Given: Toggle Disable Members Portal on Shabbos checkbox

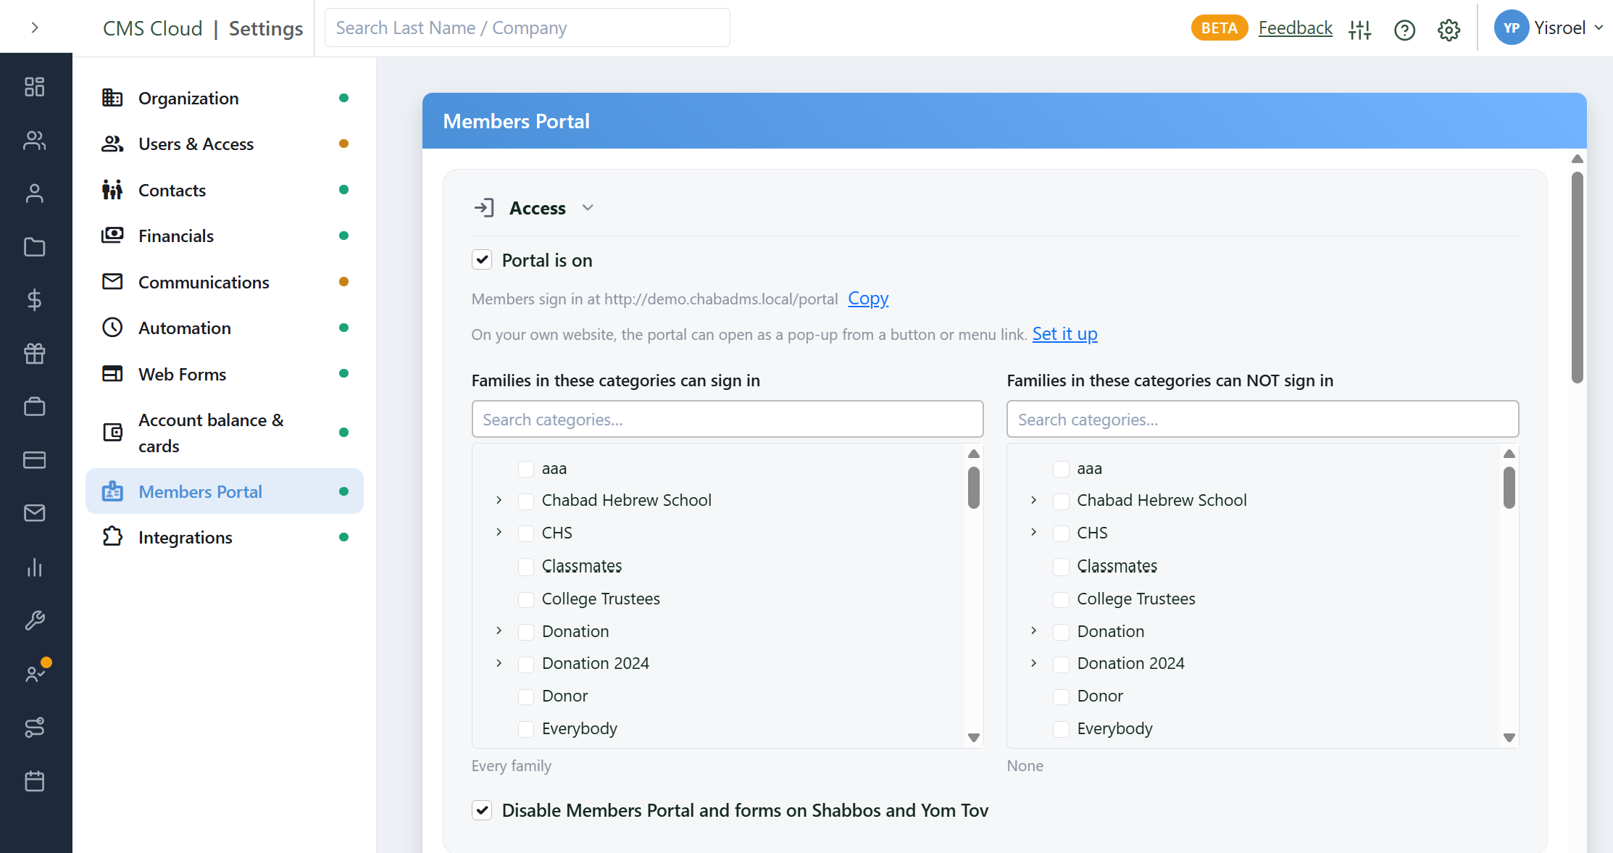Looking at the screenshot, I should [482, 810].
